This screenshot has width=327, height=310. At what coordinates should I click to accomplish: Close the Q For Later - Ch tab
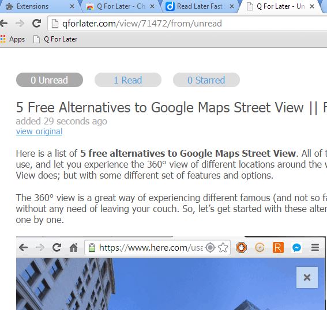pyautogui.click(x=152, y=6)
